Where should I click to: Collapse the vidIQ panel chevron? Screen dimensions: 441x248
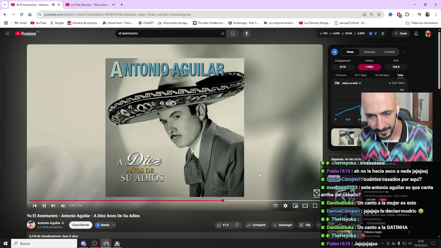pyautogui.click(x=404, y=52)
